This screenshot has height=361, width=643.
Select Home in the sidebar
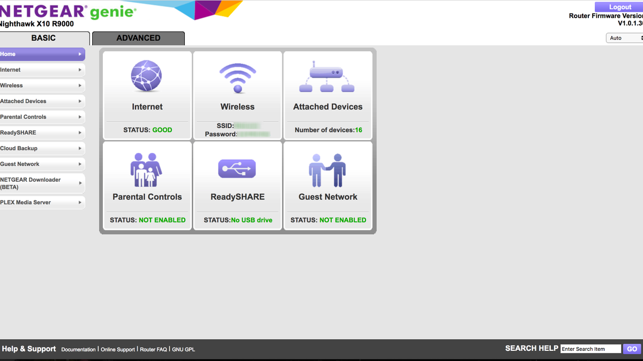click(42, 54)
